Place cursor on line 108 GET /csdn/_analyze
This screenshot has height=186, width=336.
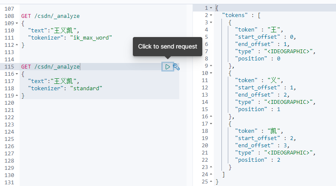point(50,16)
